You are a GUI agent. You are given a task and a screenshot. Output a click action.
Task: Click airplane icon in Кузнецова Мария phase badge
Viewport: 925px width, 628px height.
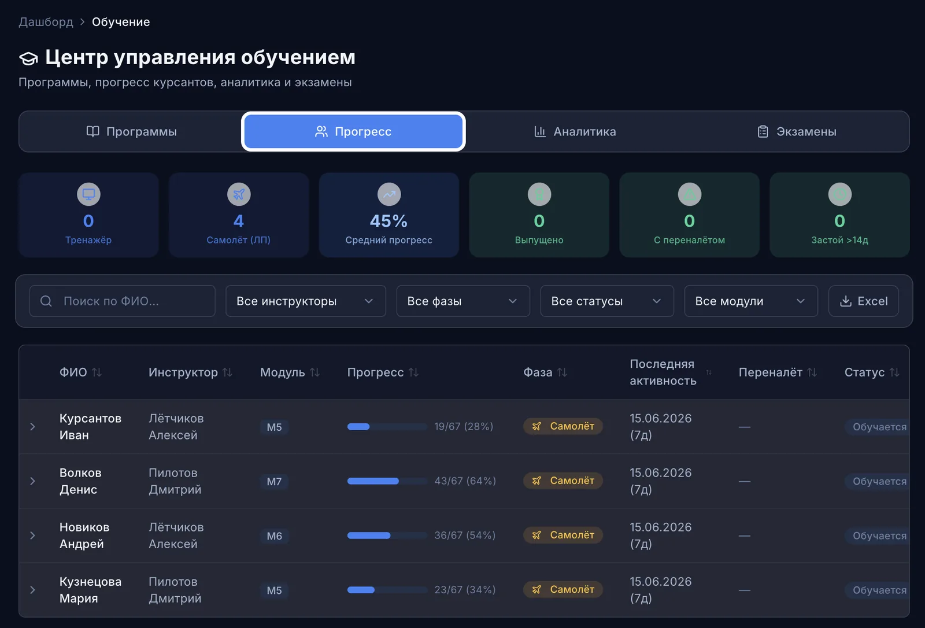coord(537,589)
